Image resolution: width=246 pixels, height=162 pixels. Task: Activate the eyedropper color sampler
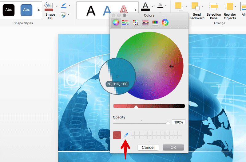(x=126, y=135)
